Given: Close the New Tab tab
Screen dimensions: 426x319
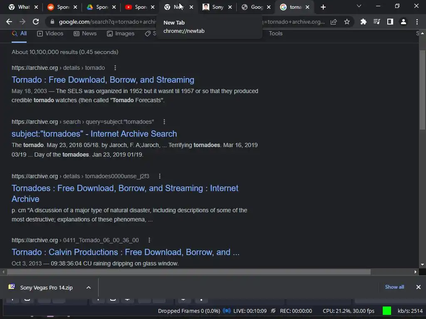Looking at the screenshot, I should [x=191, y=7].
